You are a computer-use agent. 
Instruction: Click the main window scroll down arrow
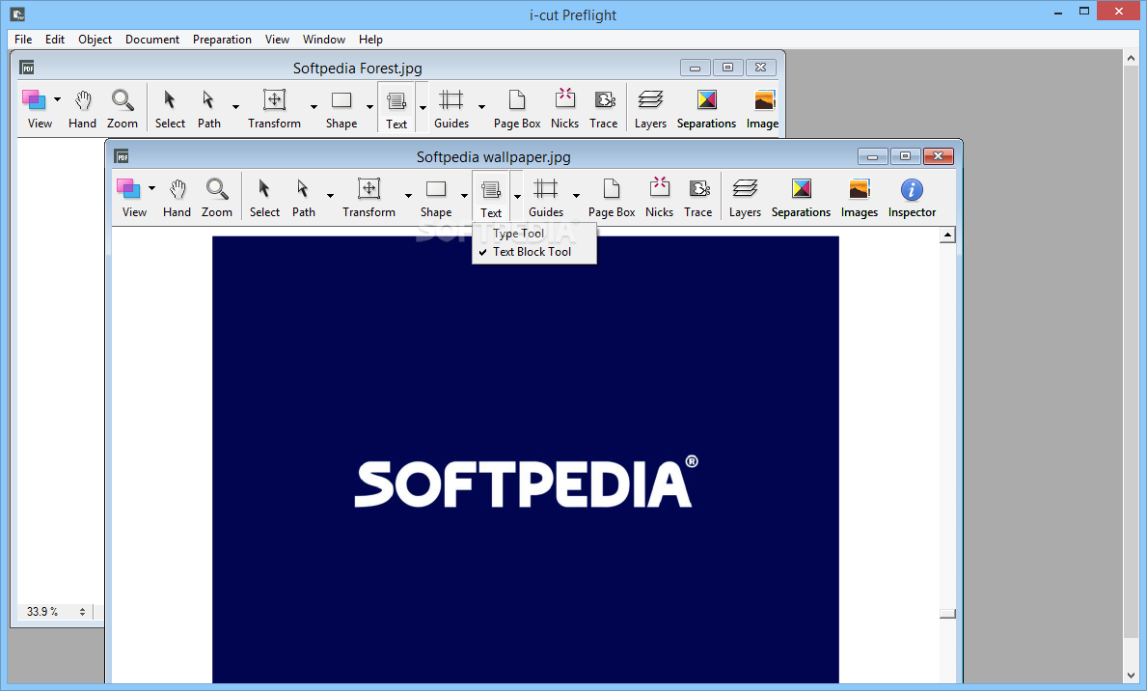[x=1131, y=676]
